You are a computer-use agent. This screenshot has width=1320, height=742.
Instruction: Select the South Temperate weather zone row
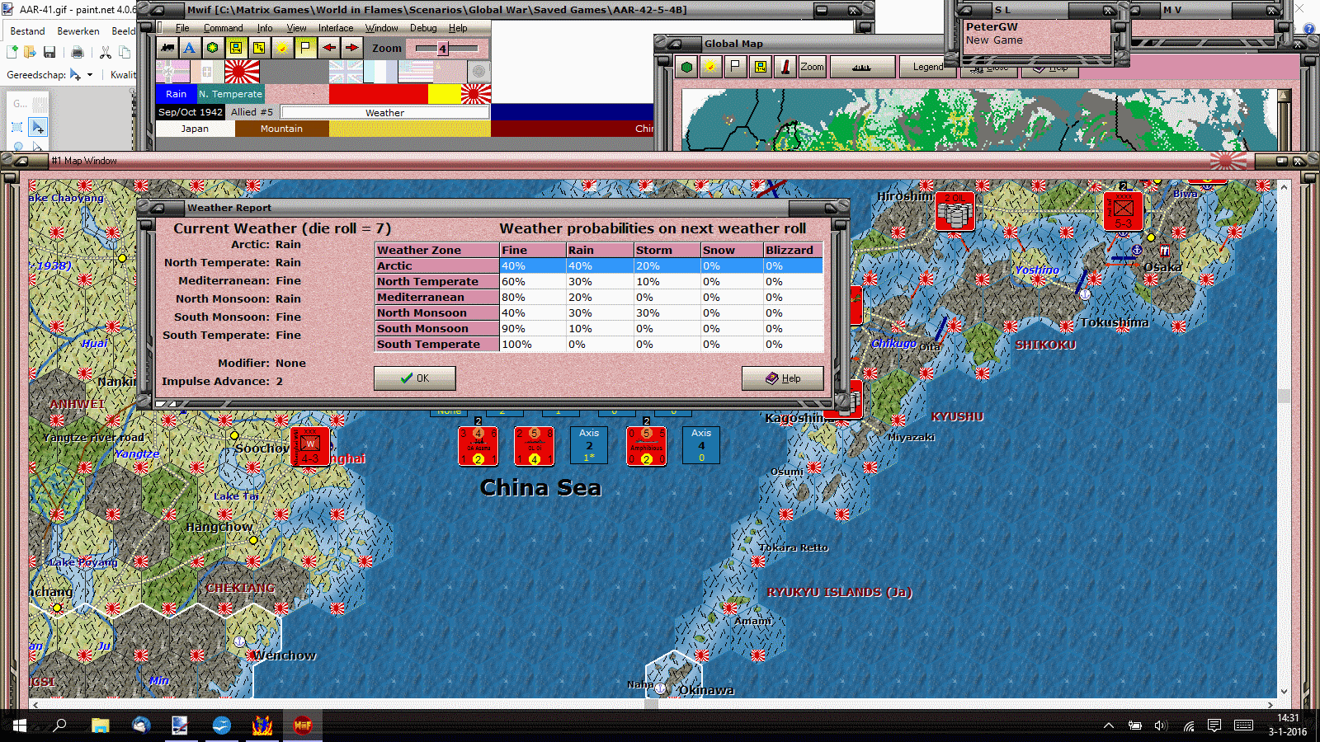pyautogui.click(x=599, y=344)
